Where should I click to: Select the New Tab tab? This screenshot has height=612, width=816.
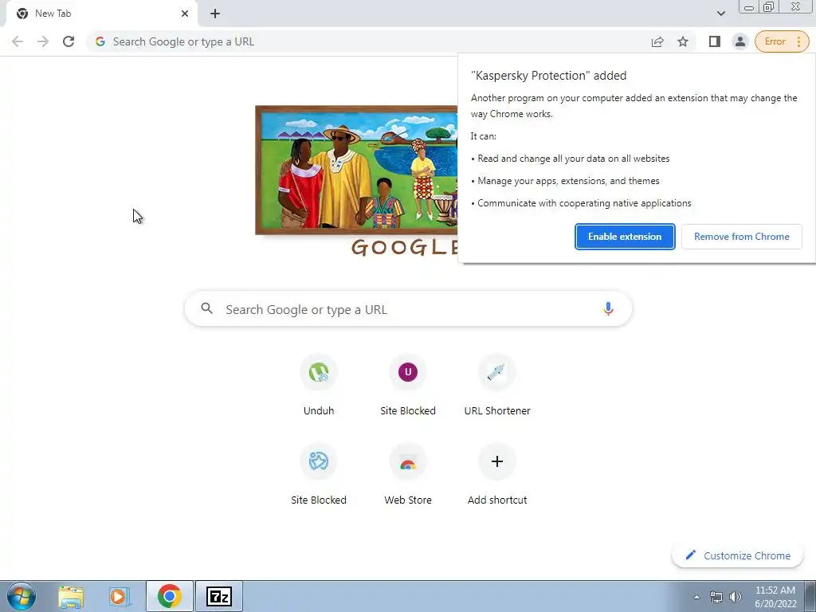pyautogui.click(x=101, y=14)
